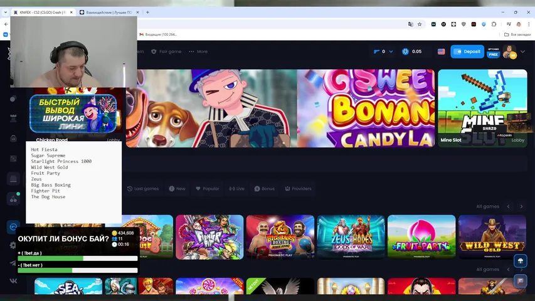Expand the weapon inventory count dropdown
Image resolution: width=535 pixels, height=301 pixels.
391,51
